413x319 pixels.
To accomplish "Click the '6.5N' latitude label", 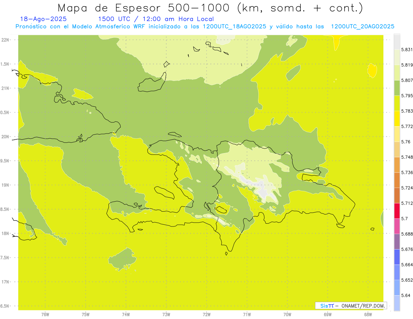I will tap(5, 306).
